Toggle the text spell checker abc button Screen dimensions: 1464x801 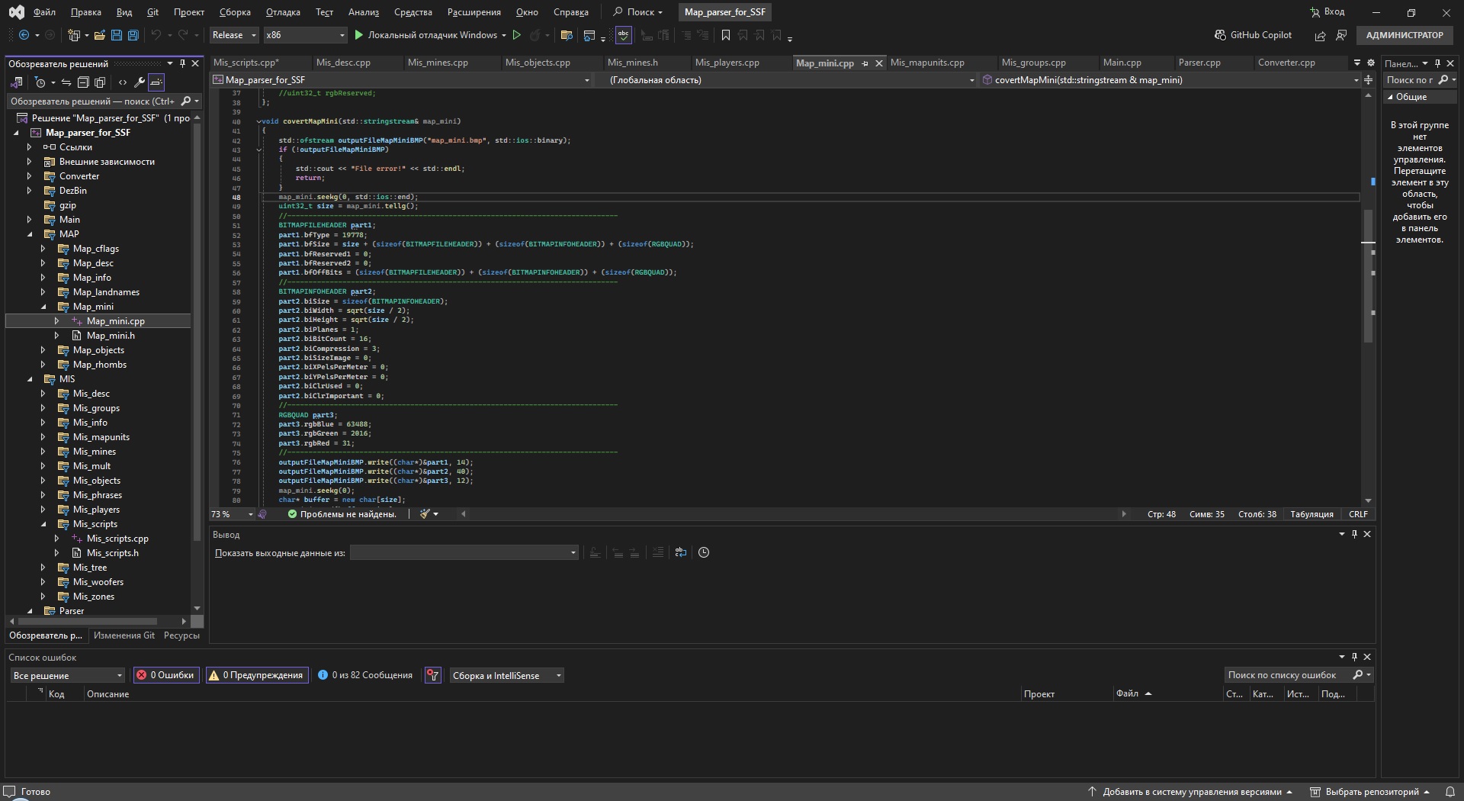[624, 35]
